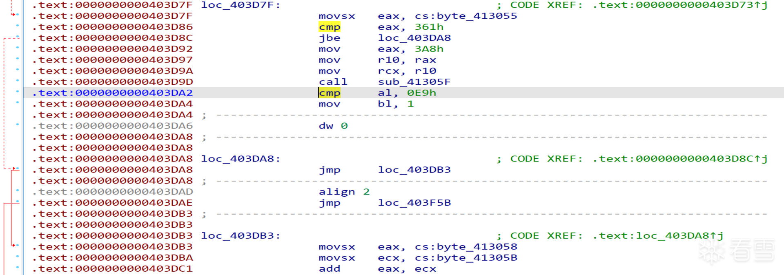This screenshot has height=275, width=784.
Task: Click address .text:0000000000403DA6
Action: coord(112,126)
